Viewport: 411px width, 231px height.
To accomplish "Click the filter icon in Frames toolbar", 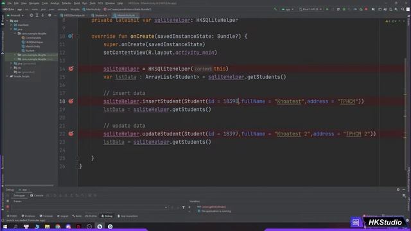I will 184,207.
